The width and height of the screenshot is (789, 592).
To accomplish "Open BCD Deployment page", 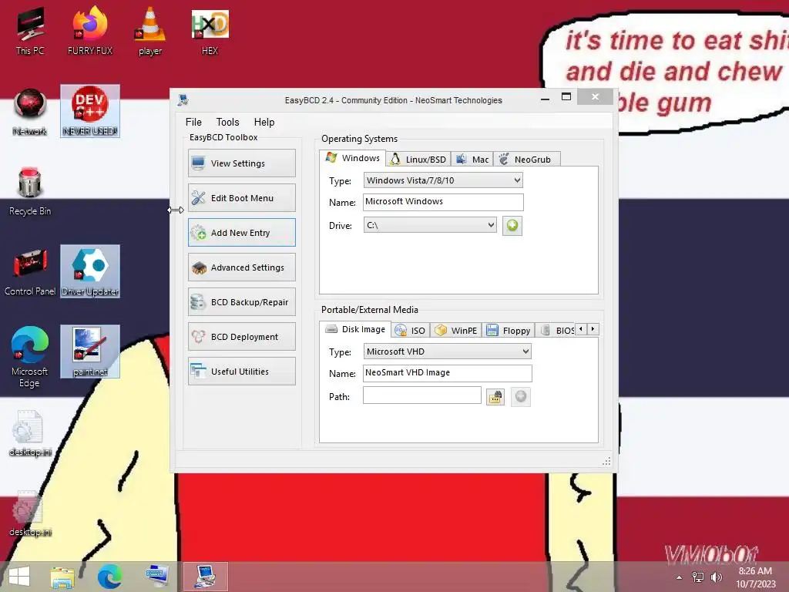I will [241, 337].
